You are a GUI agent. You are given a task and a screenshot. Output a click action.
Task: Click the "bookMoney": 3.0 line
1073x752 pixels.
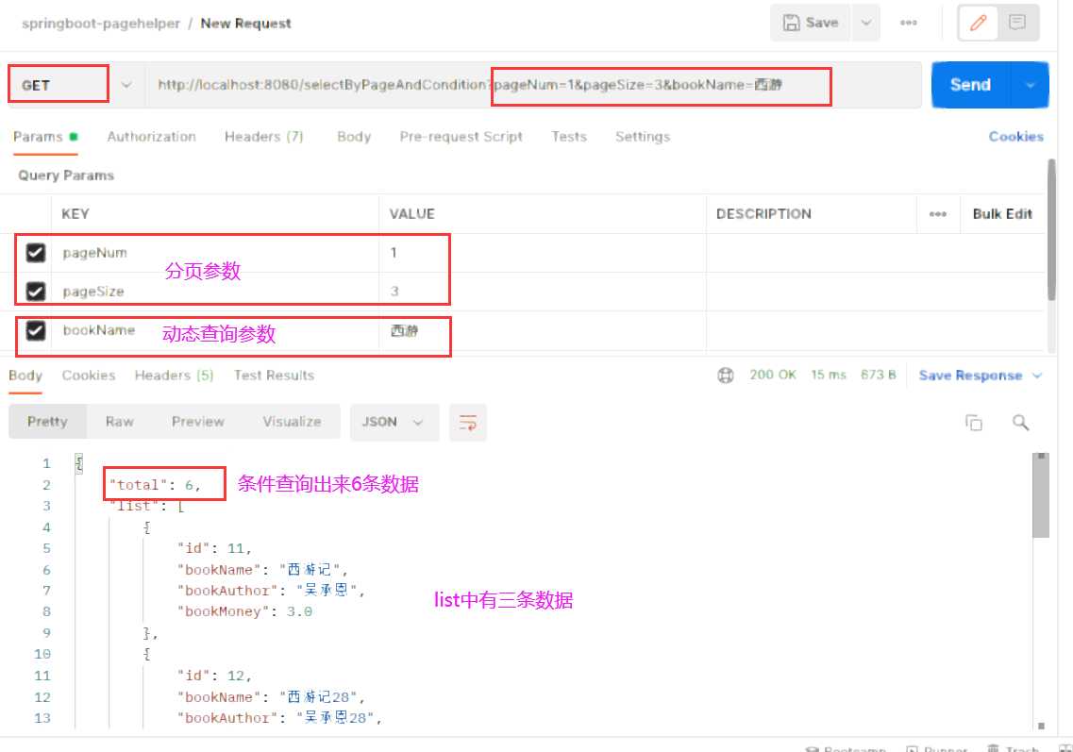point(244,611)
